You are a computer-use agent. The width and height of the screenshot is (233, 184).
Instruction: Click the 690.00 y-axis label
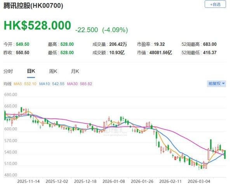coord(10,95)
